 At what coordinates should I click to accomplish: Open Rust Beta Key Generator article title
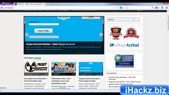coord(36,80)
